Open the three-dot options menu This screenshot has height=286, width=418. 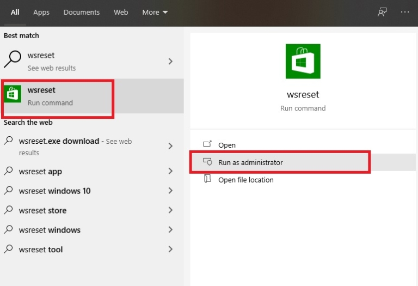[x=404, y=12]
